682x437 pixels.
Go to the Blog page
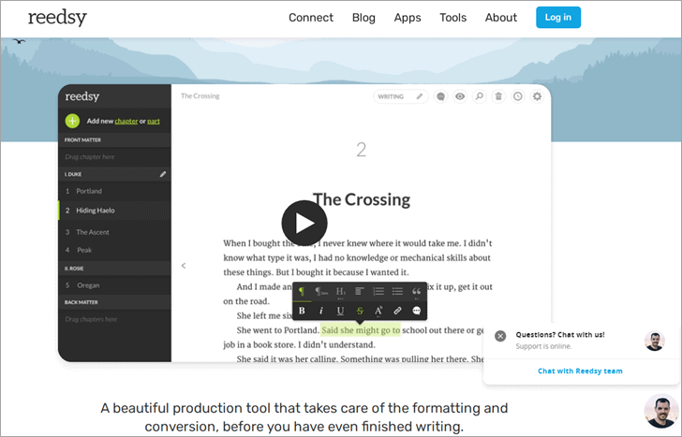click(363, 18)
